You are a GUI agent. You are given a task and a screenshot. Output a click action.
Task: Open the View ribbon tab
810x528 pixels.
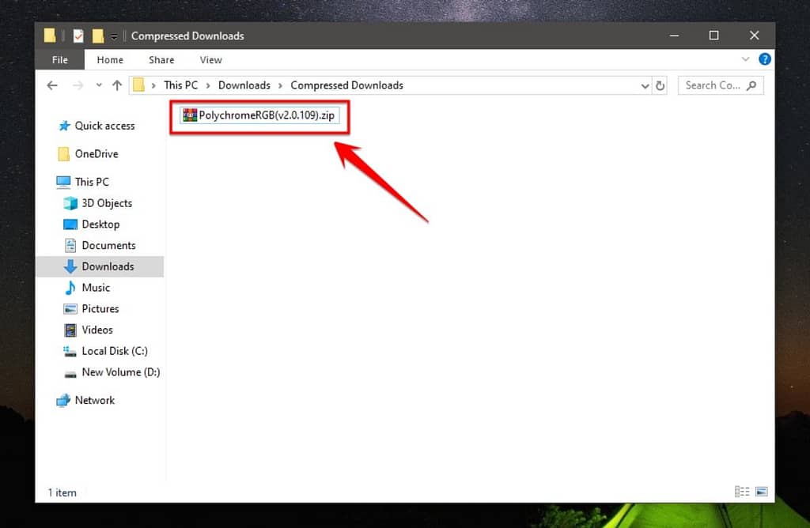[x=210, y=60]
